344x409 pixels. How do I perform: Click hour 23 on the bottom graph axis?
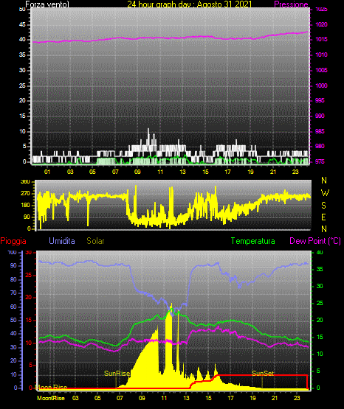click(297, 398)
